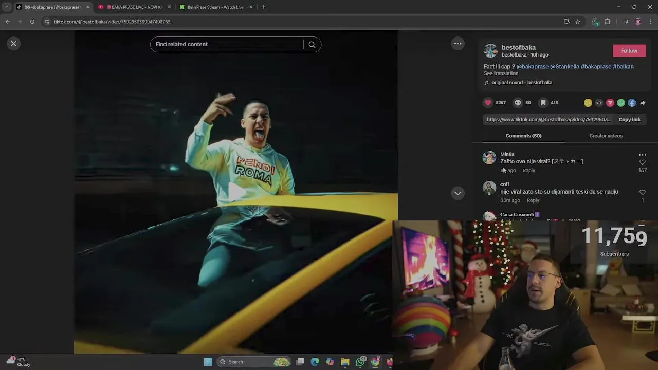The width and height of the screenshot is (658, 370).
Task: Open the #balkan hashtag
Action: tap(623, 67)
